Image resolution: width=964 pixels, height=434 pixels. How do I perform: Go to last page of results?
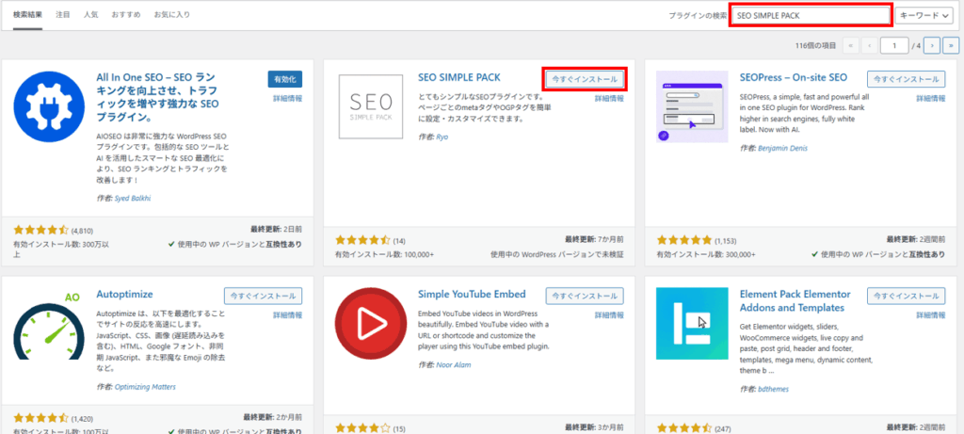951,45
